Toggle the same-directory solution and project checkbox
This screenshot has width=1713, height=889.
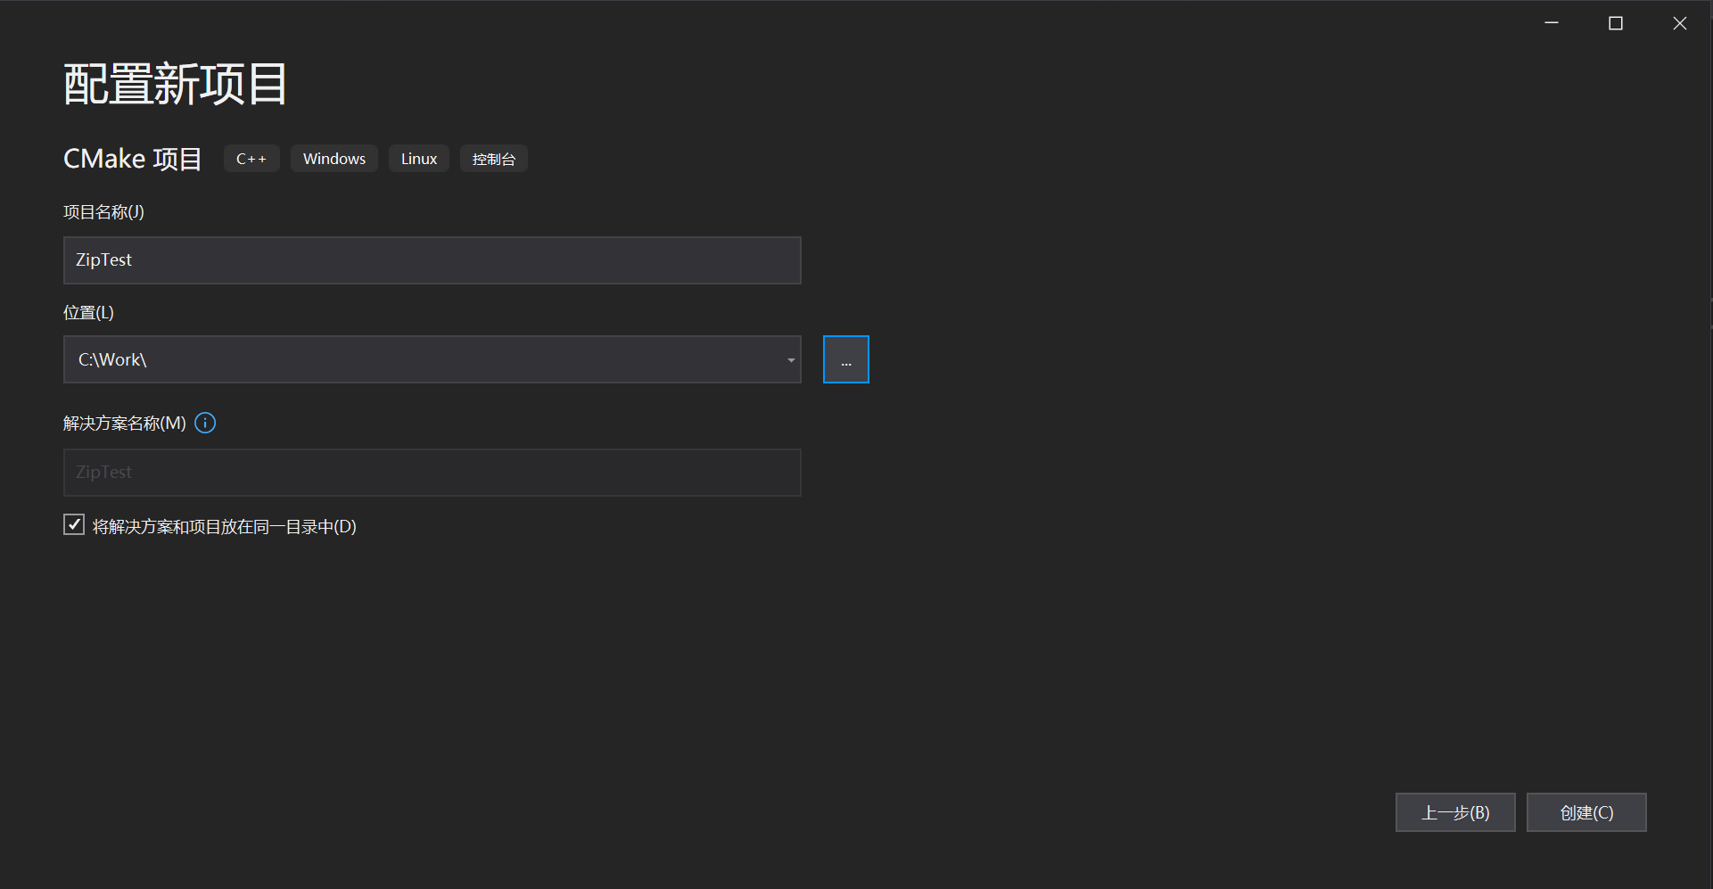pyautogui.click(x=74, y=525)
